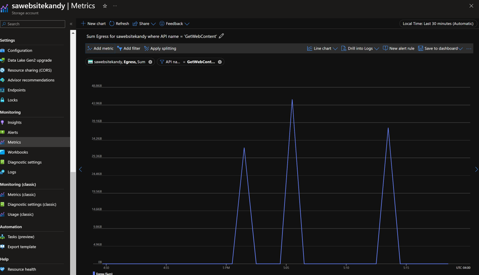Click the Locks padlock icon
Viewport: 479px width, 275px height.
[3, 100]
